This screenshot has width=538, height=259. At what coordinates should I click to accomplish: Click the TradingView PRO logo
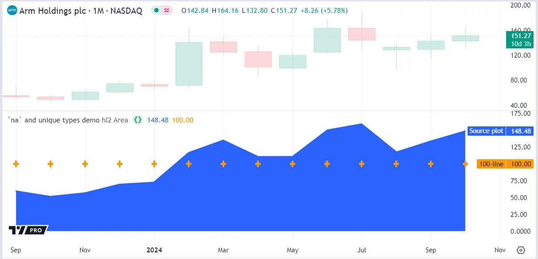pyautogui.click(x=28, y=230)
